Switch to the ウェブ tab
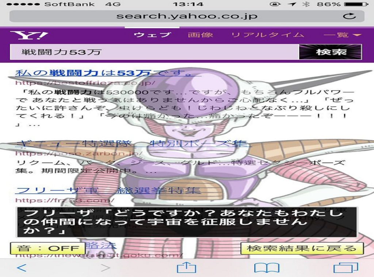Screen dimensions: 374x277 point(152,35)
